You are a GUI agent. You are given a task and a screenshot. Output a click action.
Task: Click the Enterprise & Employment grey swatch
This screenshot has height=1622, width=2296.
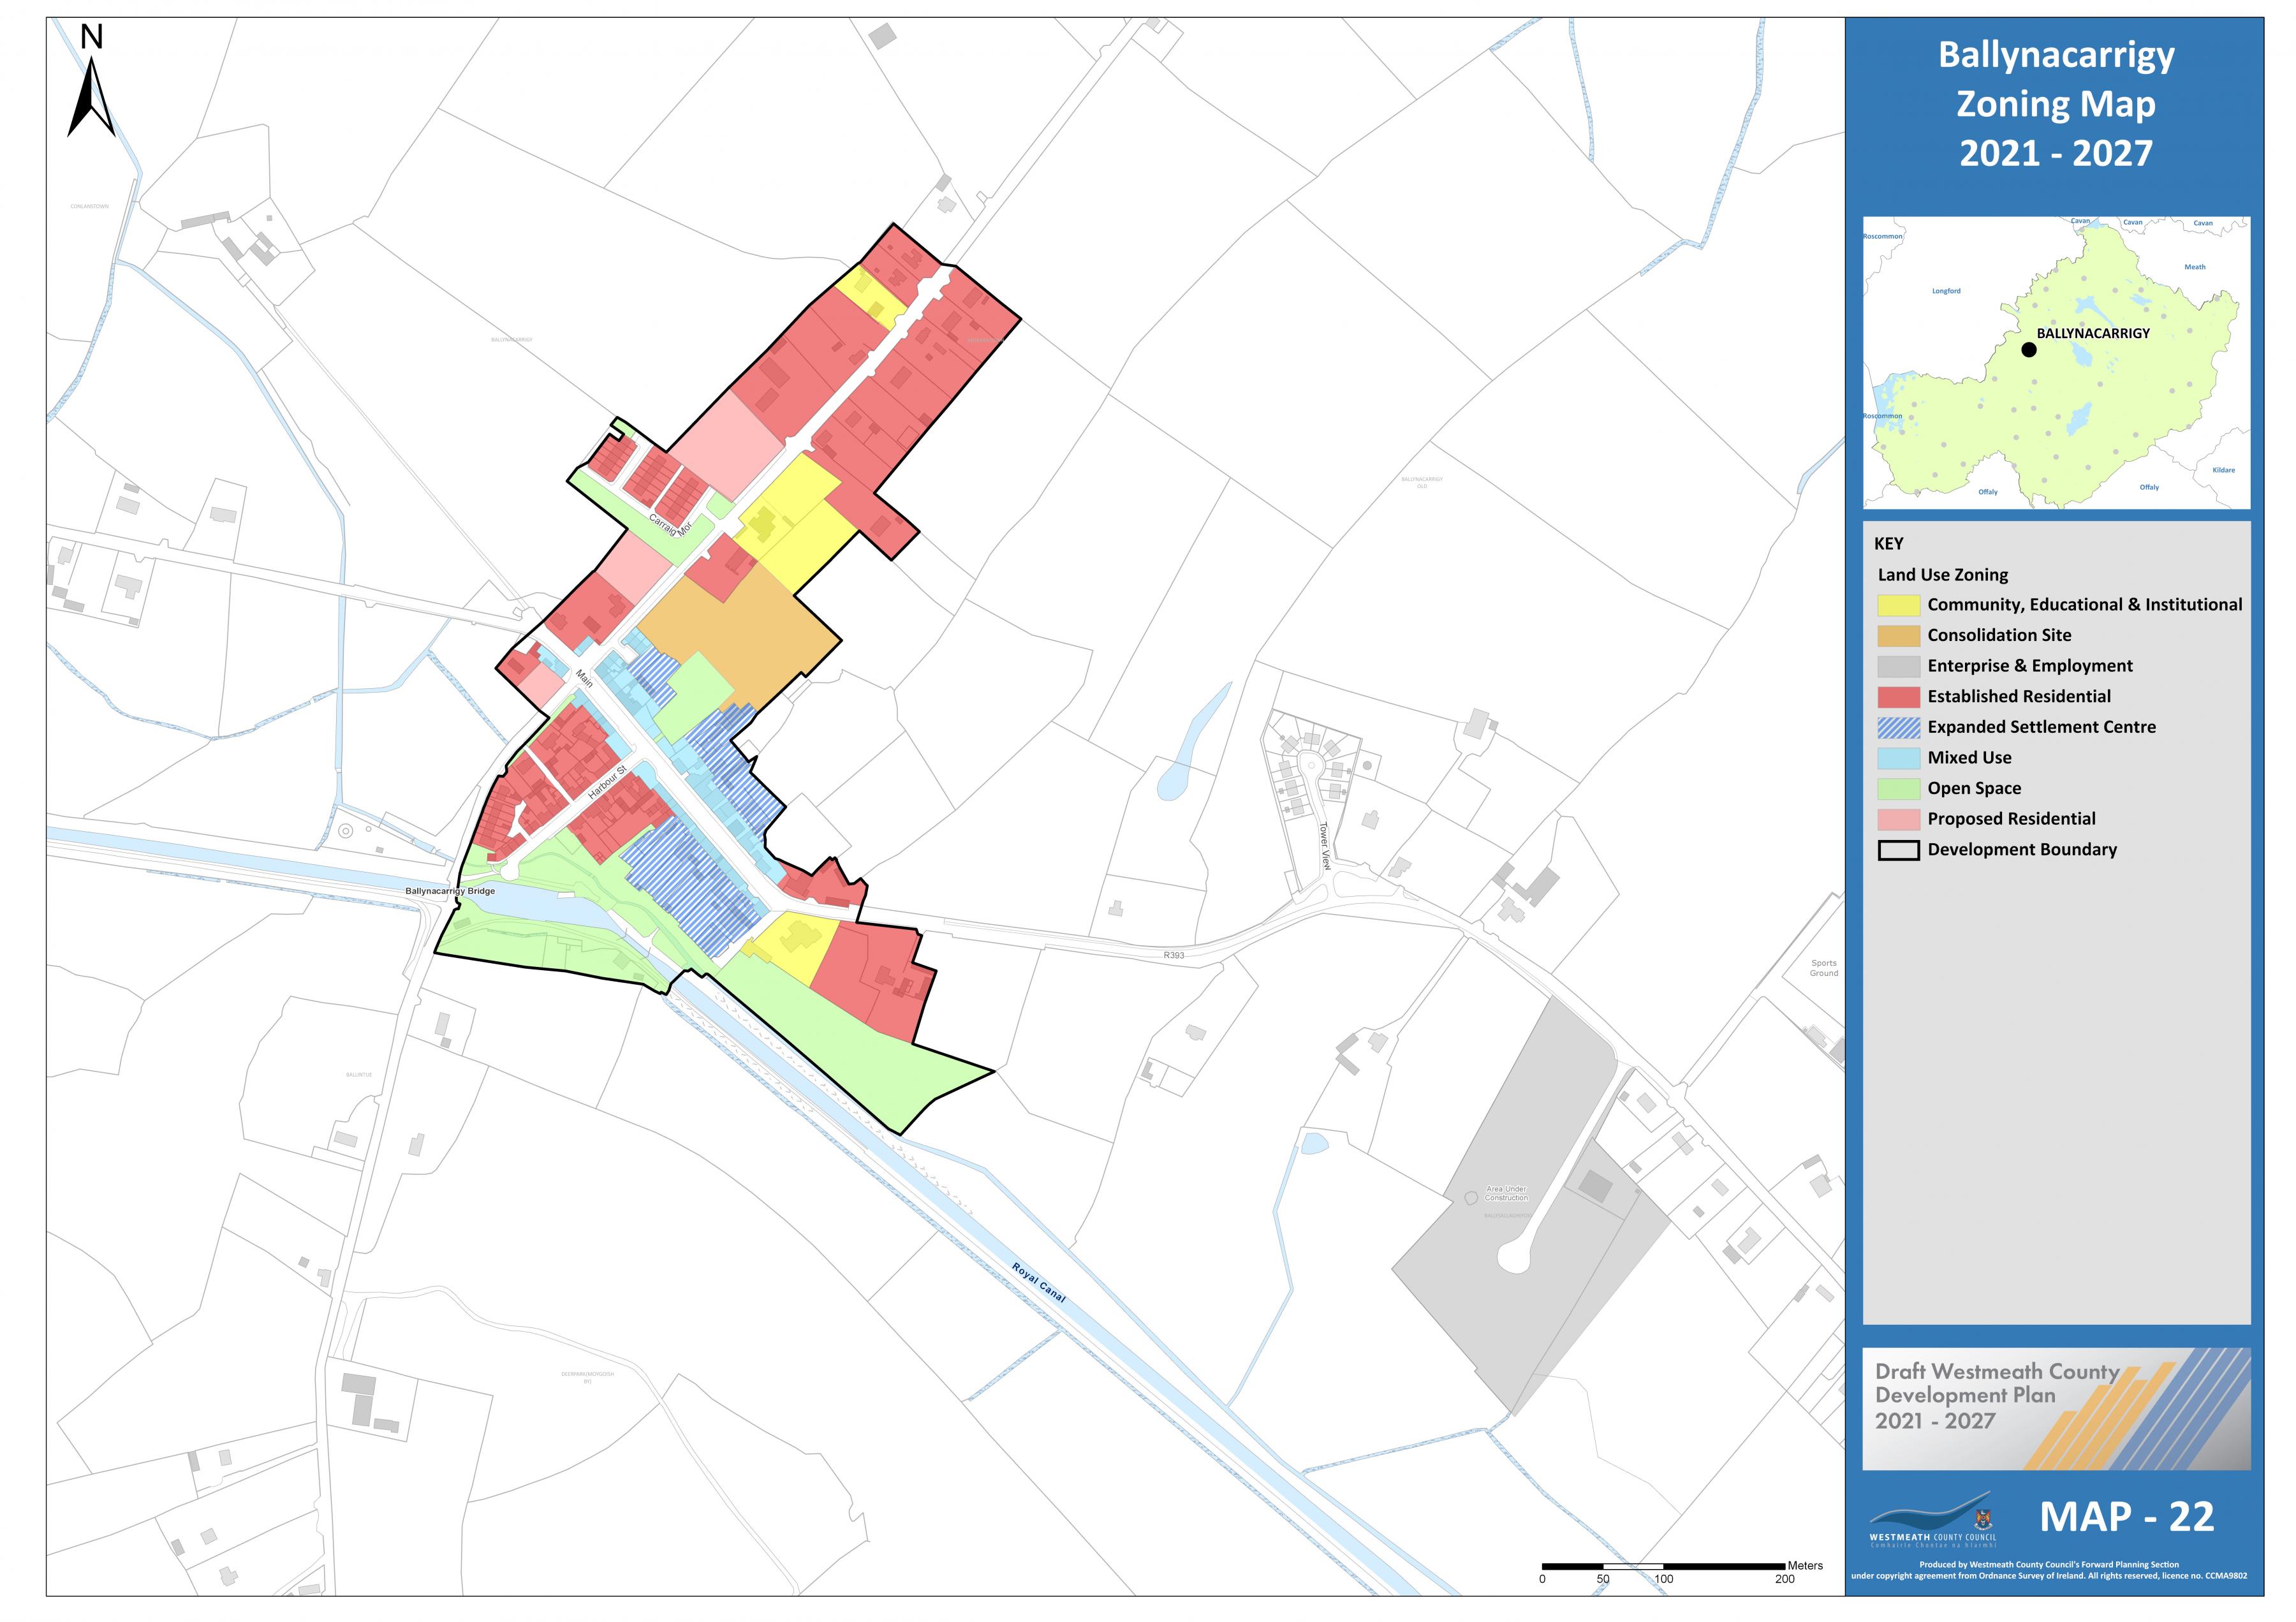click(1898, 666)
